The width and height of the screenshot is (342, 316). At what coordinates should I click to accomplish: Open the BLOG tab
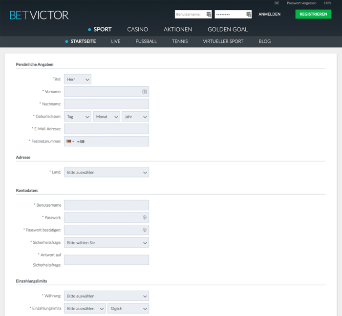coord(265,41)
